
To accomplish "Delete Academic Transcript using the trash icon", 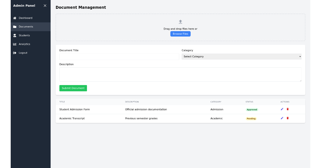I will tap(288, 118).
